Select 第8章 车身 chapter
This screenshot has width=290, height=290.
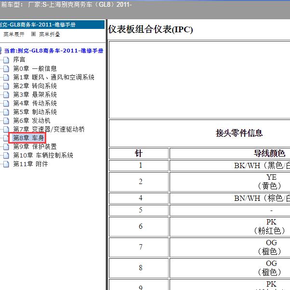click(x=28, y=138)
